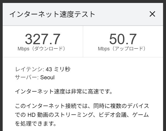Click the 327.7 download speed value

[x=43, y=39]
